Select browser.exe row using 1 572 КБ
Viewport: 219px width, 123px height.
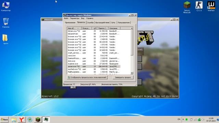[93, 45]
